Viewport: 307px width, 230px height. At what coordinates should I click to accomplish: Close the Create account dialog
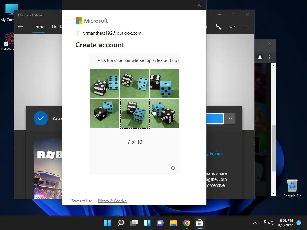pos(199,5)
